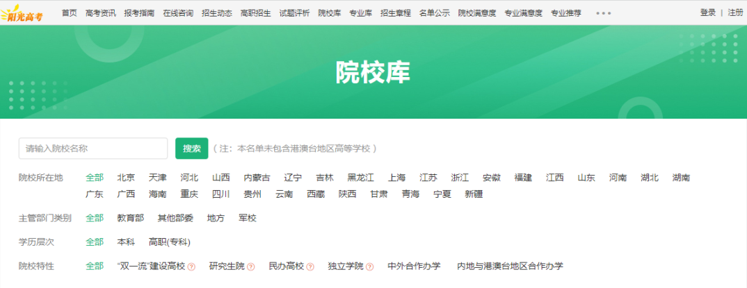747x288 pixels.
Task: Filter schools by 天津
Action: point(158,178)
